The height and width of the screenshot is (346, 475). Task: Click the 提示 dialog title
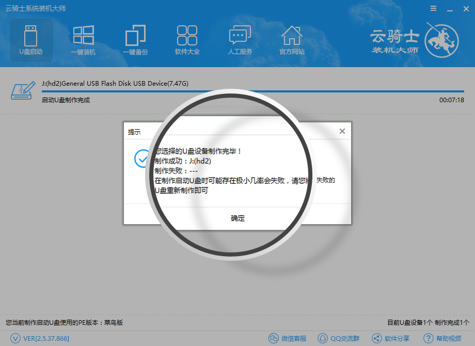tap(134, 132)
